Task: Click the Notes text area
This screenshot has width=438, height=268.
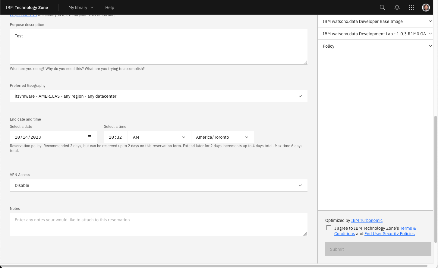Action: coord(159,225)
